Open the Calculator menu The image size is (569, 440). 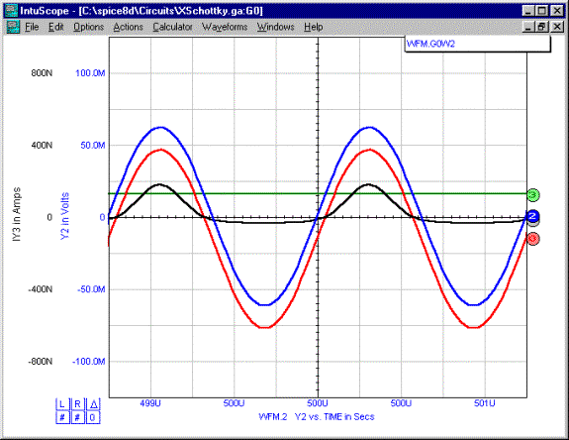tap(172, 27)
